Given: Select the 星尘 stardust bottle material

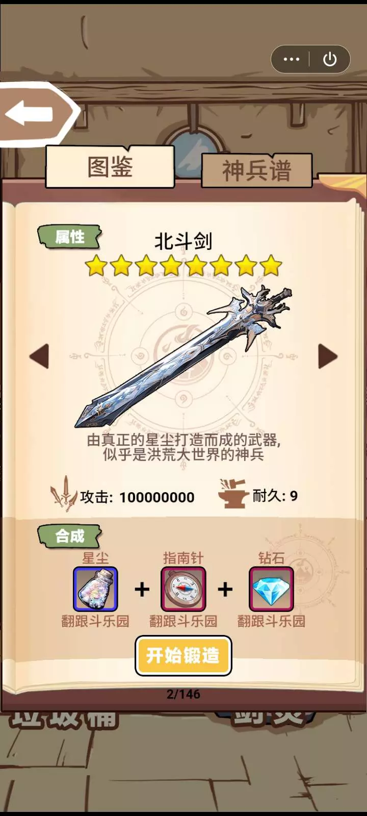Looking at the screenshot, I should point(95,589).
